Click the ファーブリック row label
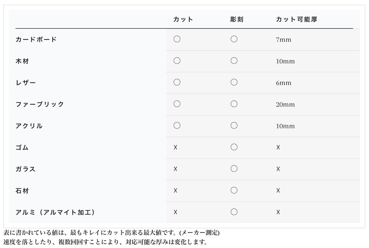The height and width of the screenshot is (248, 369). point(40,104)
